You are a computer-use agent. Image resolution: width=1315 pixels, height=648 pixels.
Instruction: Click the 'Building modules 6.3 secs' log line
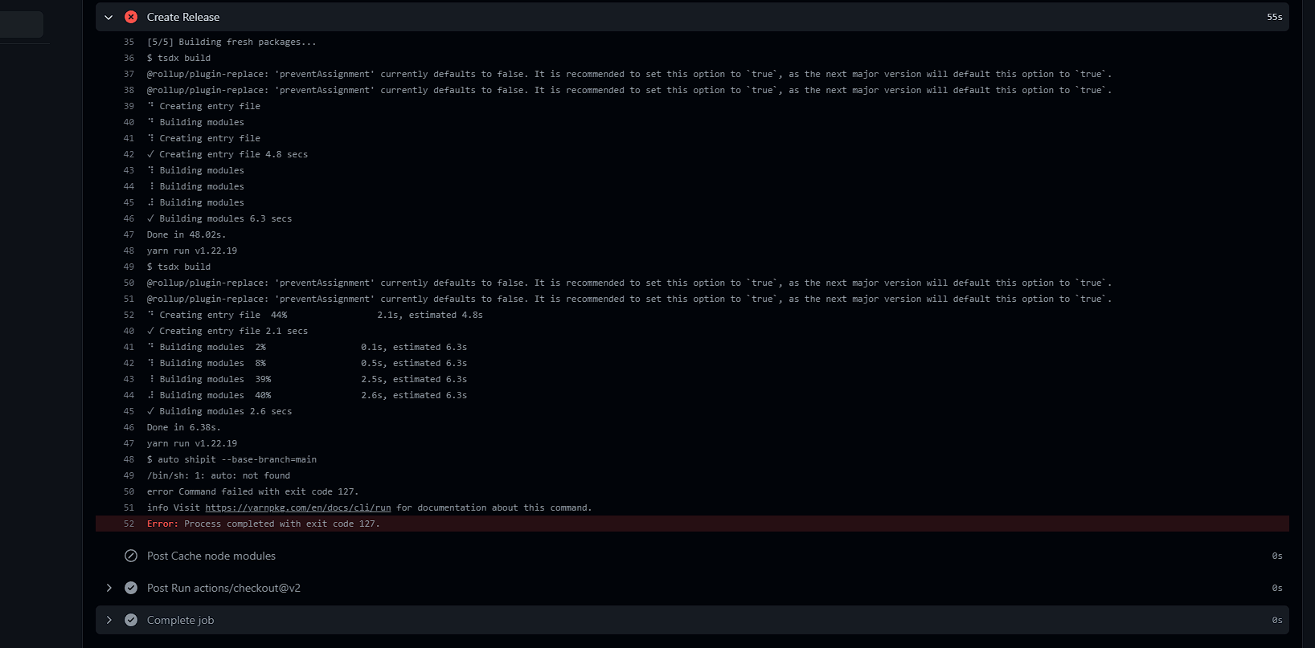[x=219, y=218]
